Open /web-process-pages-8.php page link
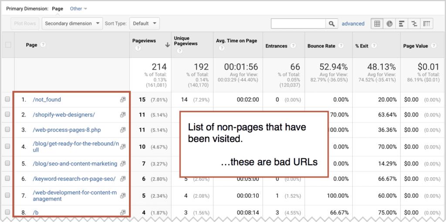The width and height of the screenshot is (446, 222). click(x=67, y=130)
